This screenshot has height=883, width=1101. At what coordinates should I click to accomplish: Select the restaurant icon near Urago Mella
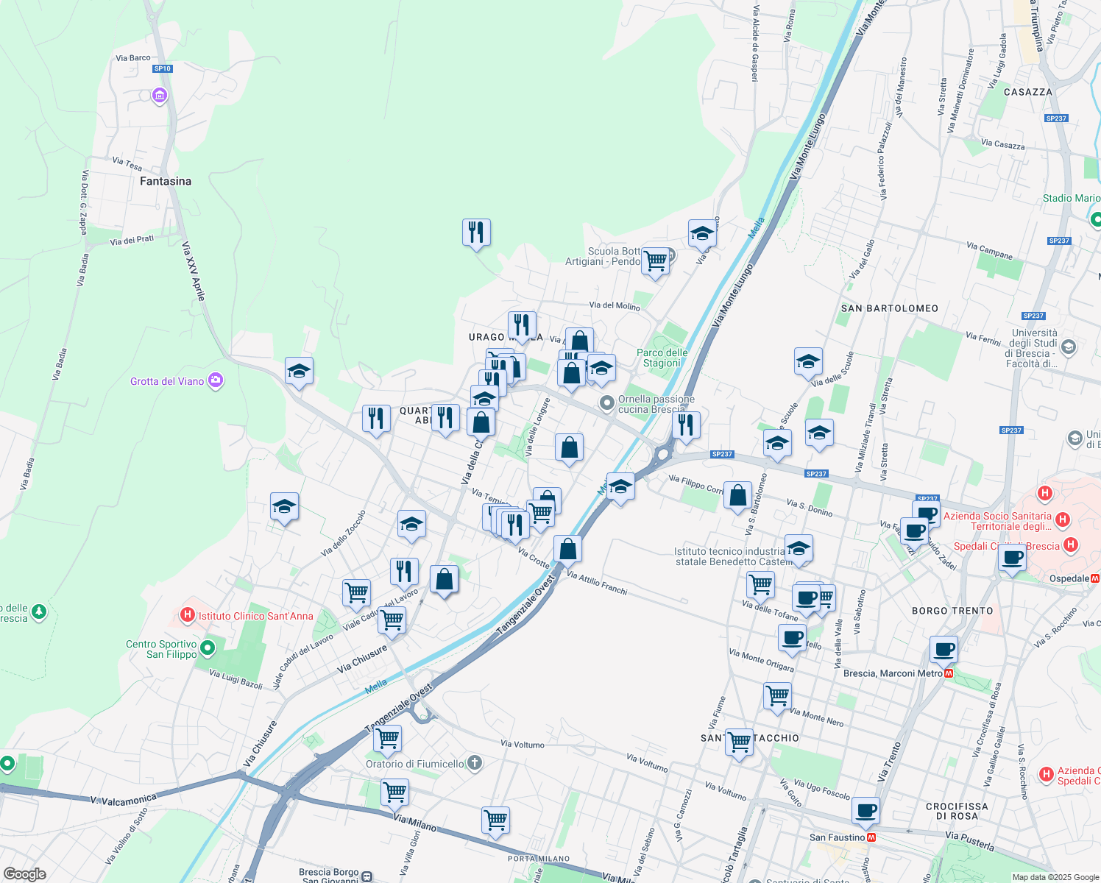click(522, 325)
